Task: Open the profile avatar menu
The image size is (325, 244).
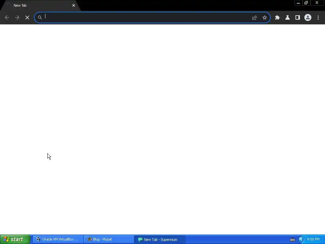Action: click(308, 18)
